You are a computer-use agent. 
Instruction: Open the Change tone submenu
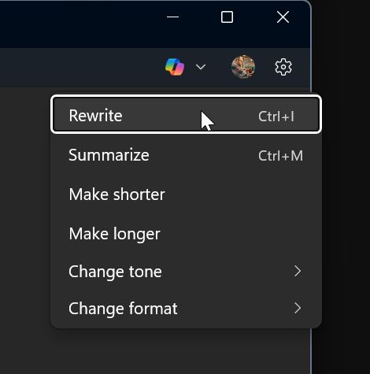tap(186, 271)
